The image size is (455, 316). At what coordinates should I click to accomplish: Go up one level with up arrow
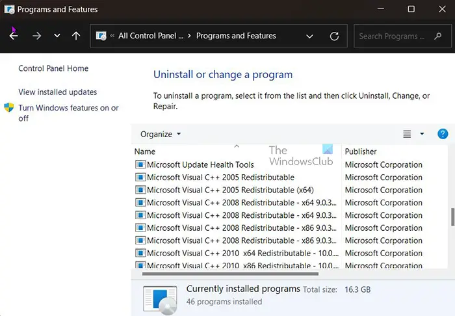(76, 36)
